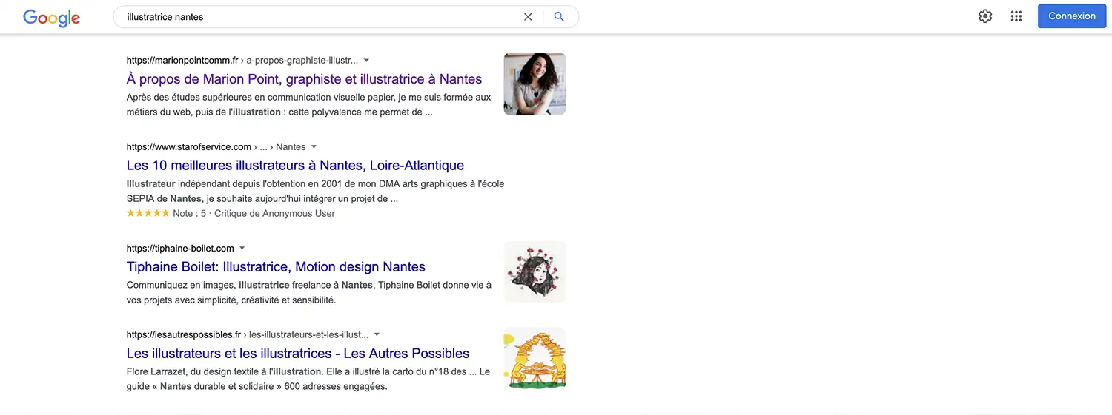Screen dimensions: 1112x415
Task: Click the snippet starting 'Après des études supérieures'
Action: (x=309, y=105)
